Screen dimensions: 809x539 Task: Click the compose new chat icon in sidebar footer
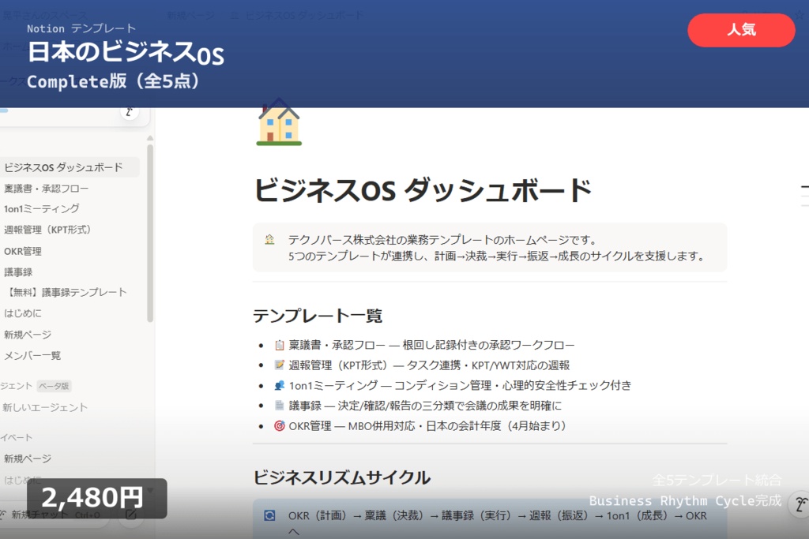click(x=131, y=515)
